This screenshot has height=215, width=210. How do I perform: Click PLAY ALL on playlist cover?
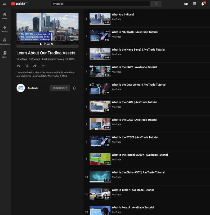[47, 44]
